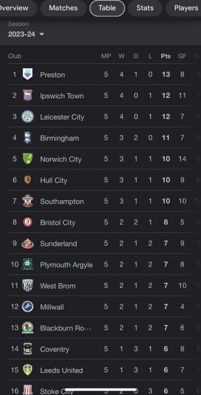Open the Leeds United crest
This screenshot has width=201, height=395.
[x=27, y=370]
